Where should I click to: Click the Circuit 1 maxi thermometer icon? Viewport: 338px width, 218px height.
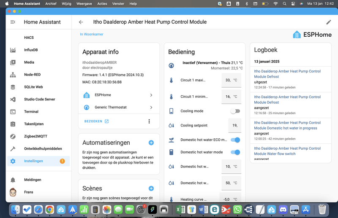(171, 80)
